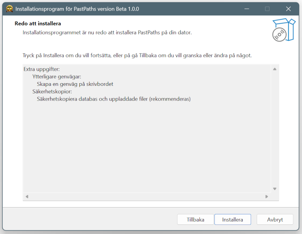Select "Skapa en genväg på skrivbordet" line

click(75, 84)
